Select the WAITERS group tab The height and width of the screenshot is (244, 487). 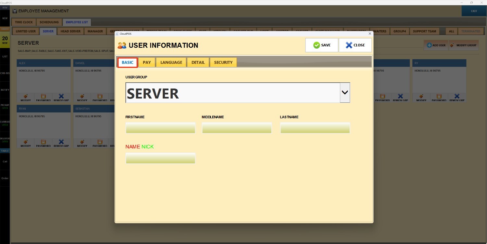(x=380, y=31)
